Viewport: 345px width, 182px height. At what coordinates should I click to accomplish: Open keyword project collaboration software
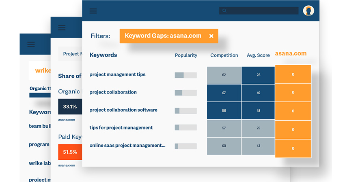point(123,110)
